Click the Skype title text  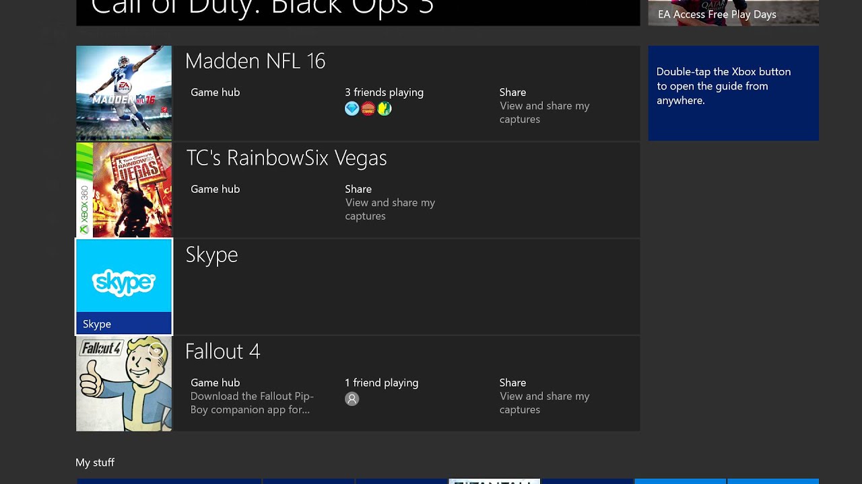coord(211,255)
